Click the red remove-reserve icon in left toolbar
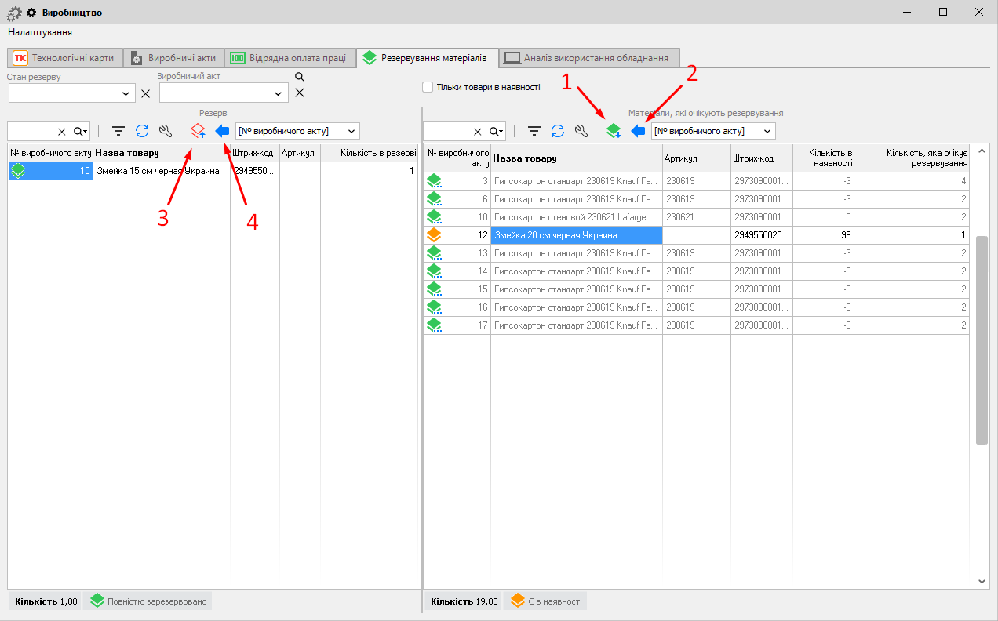 [198, 131]
